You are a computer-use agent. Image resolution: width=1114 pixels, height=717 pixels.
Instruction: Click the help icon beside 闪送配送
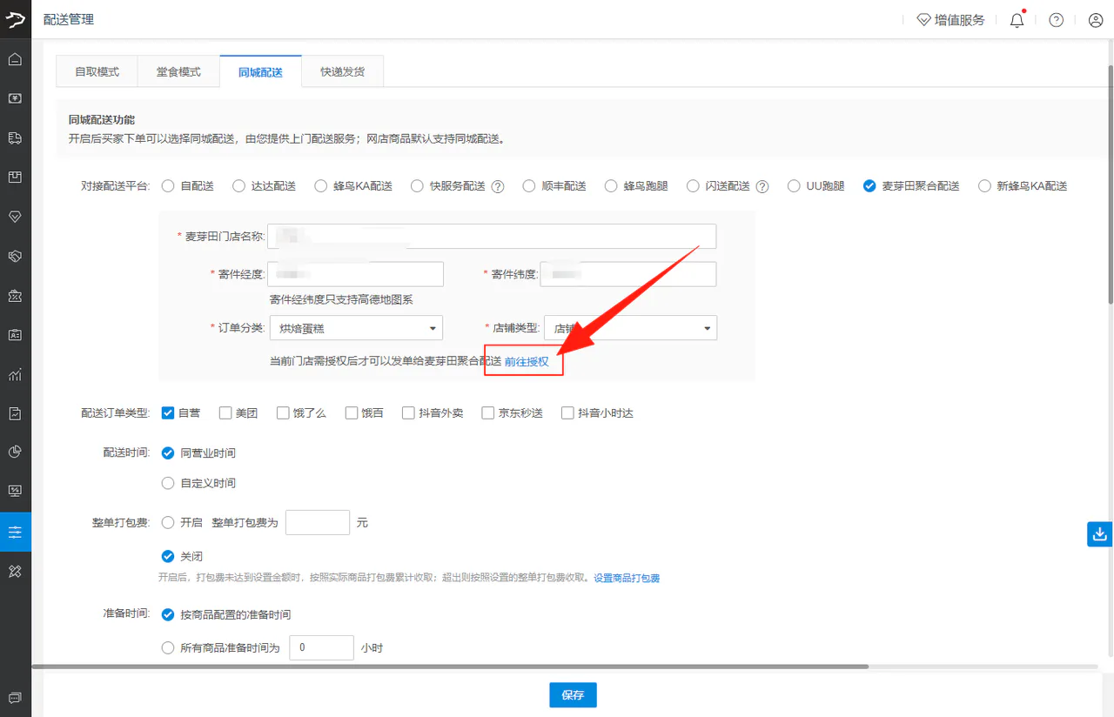click(762, 186)
